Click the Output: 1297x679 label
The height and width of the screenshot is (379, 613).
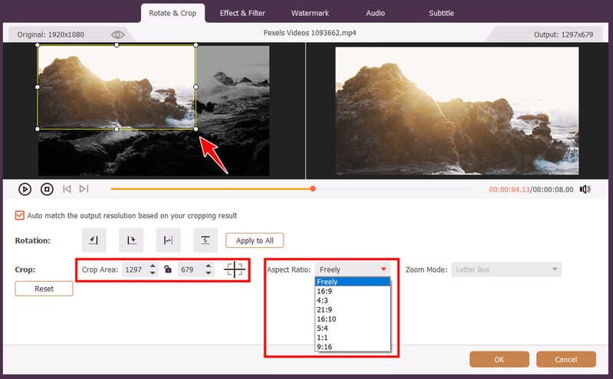pos(563,34)
